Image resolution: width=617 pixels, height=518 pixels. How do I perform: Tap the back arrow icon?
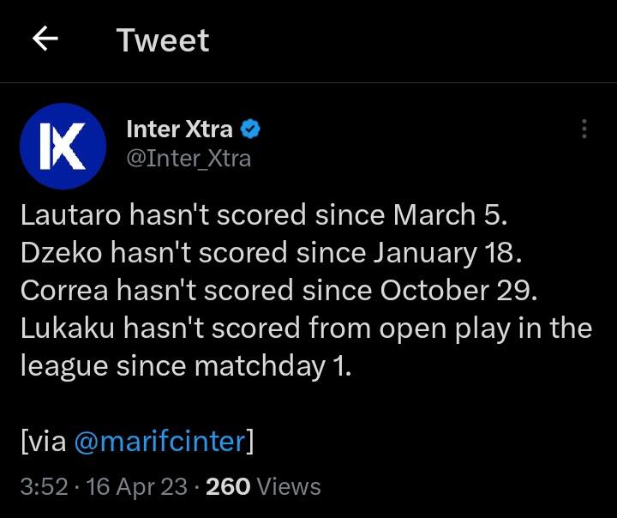(45, 39)
